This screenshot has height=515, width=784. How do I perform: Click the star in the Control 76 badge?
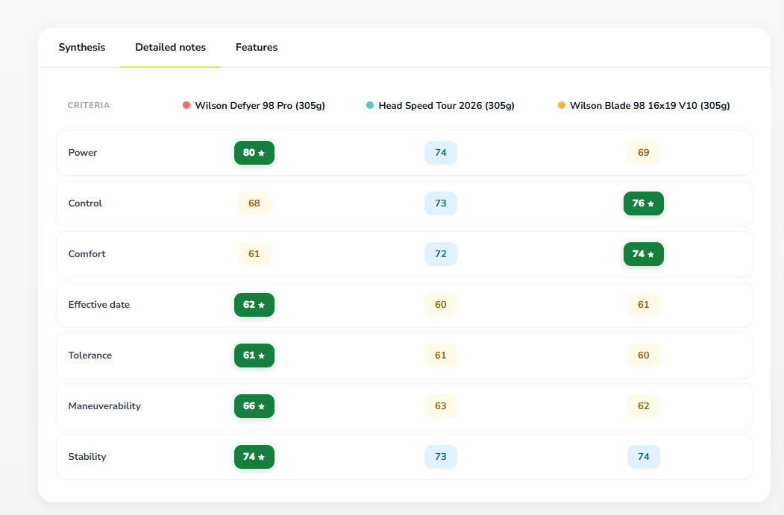coord(651,203)
